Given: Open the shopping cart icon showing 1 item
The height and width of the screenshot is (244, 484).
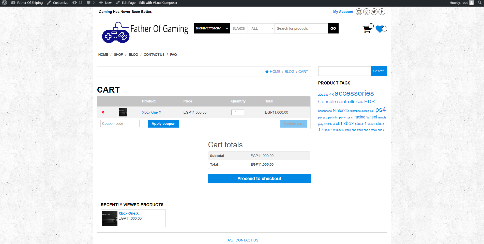Looking at the screenshot, I should [367, 29].
